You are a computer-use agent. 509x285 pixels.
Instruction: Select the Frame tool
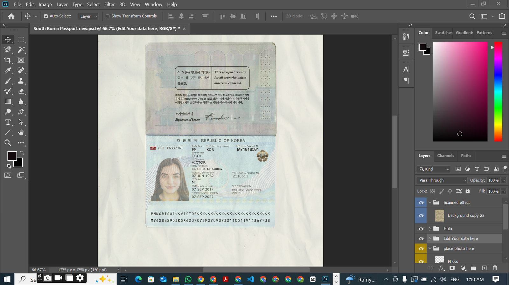coord(21,60)
